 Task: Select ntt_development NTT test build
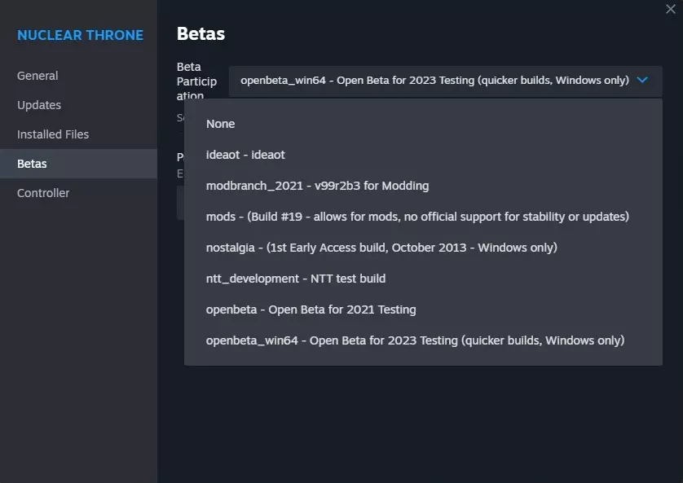click(x=296, y=279)
